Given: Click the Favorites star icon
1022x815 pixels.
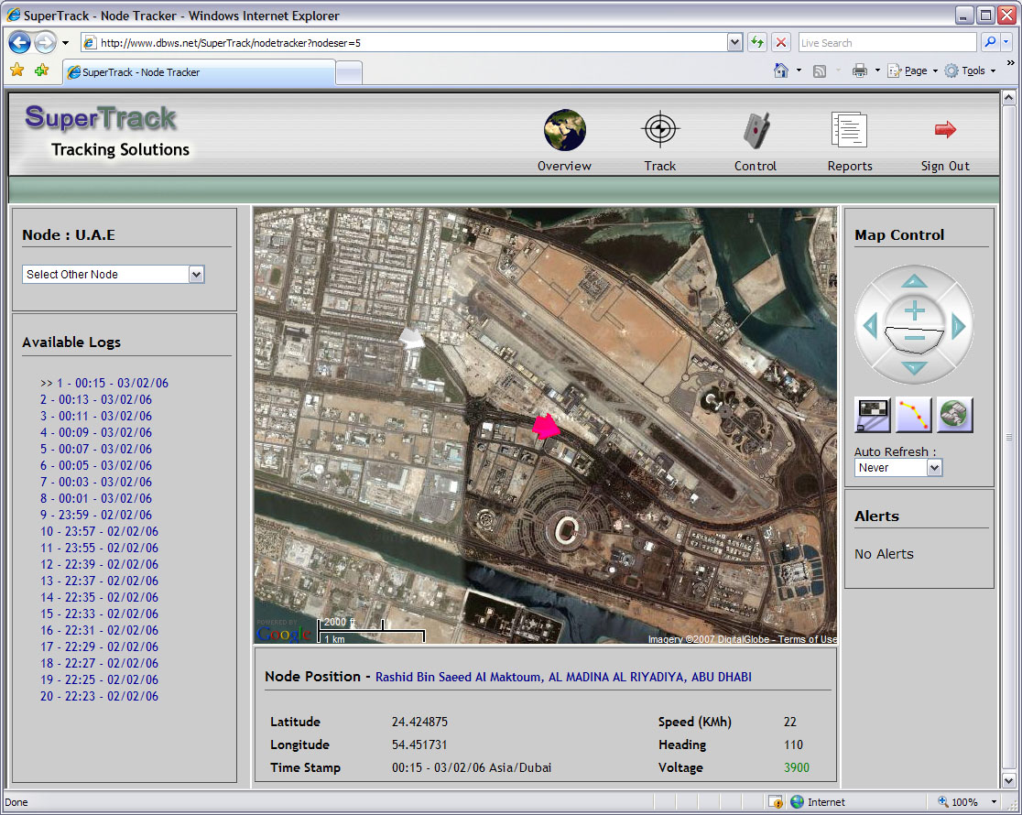Looking at the screenshot, I should pos(17,70).
